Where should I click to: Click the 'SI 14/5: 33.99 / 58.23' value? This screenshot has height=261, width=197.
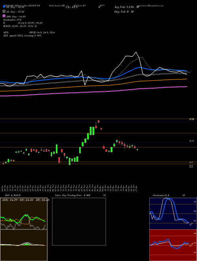click(30, 23)
